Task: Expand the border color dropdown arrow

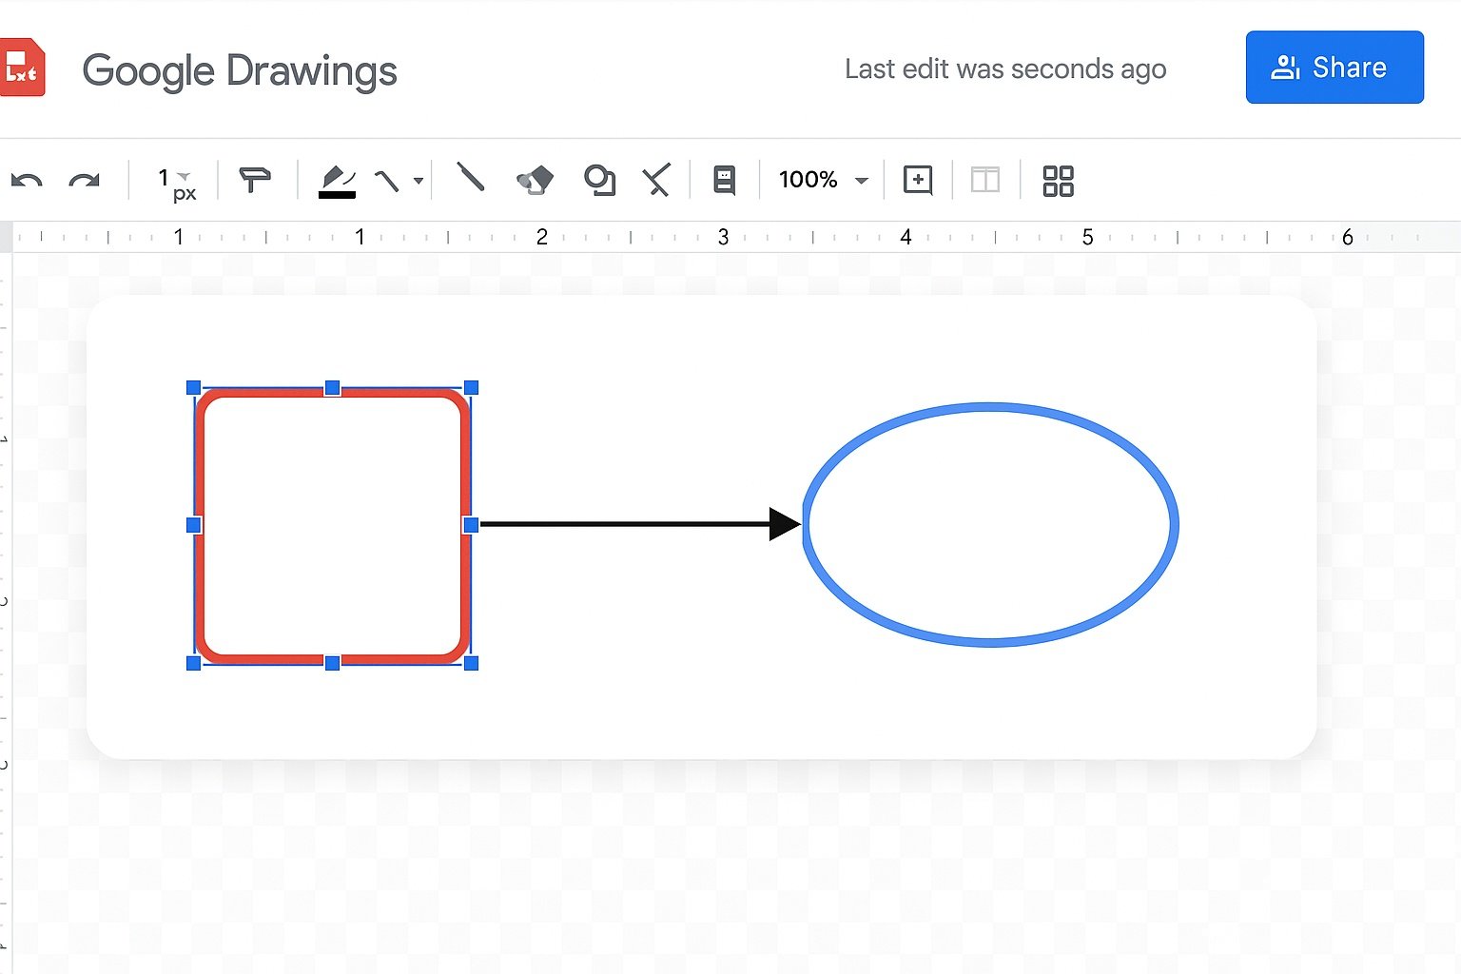Action: point(419,180)
